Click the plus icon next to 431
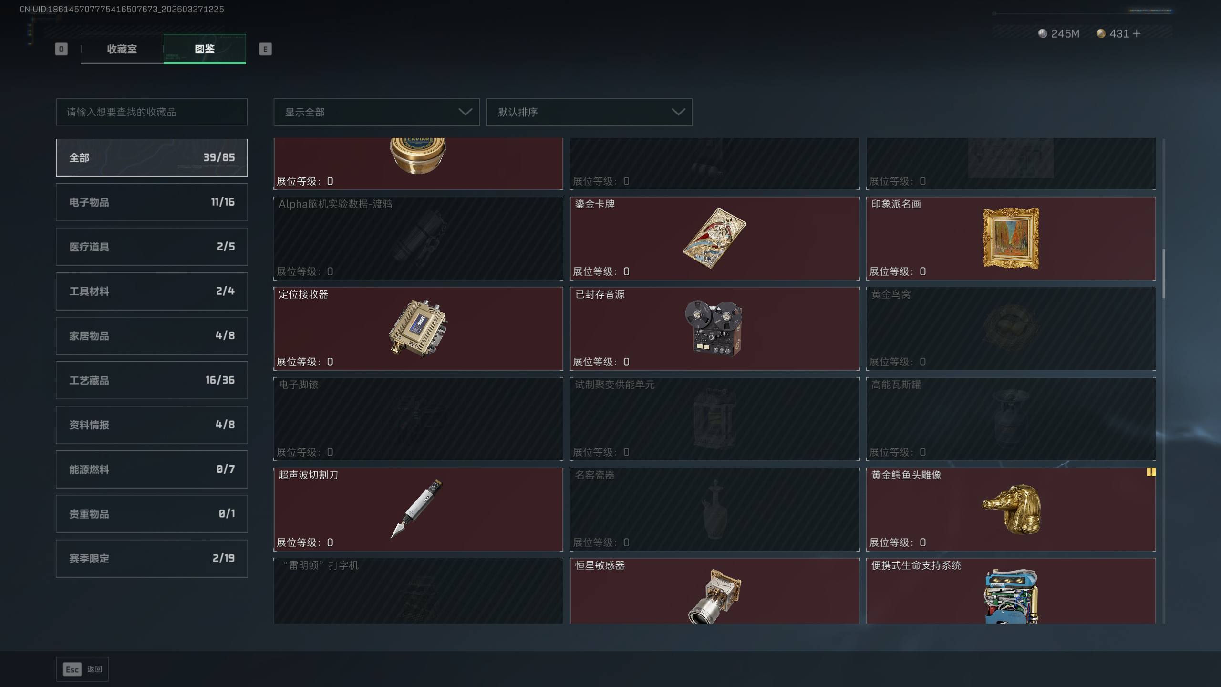 tap(1137, 33)
